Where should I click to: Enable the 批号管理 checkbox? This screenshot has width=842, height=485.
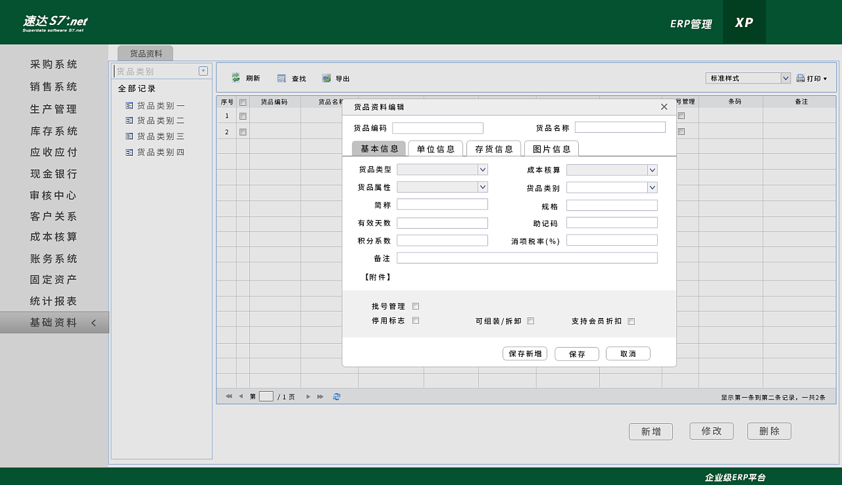(415, 306)
